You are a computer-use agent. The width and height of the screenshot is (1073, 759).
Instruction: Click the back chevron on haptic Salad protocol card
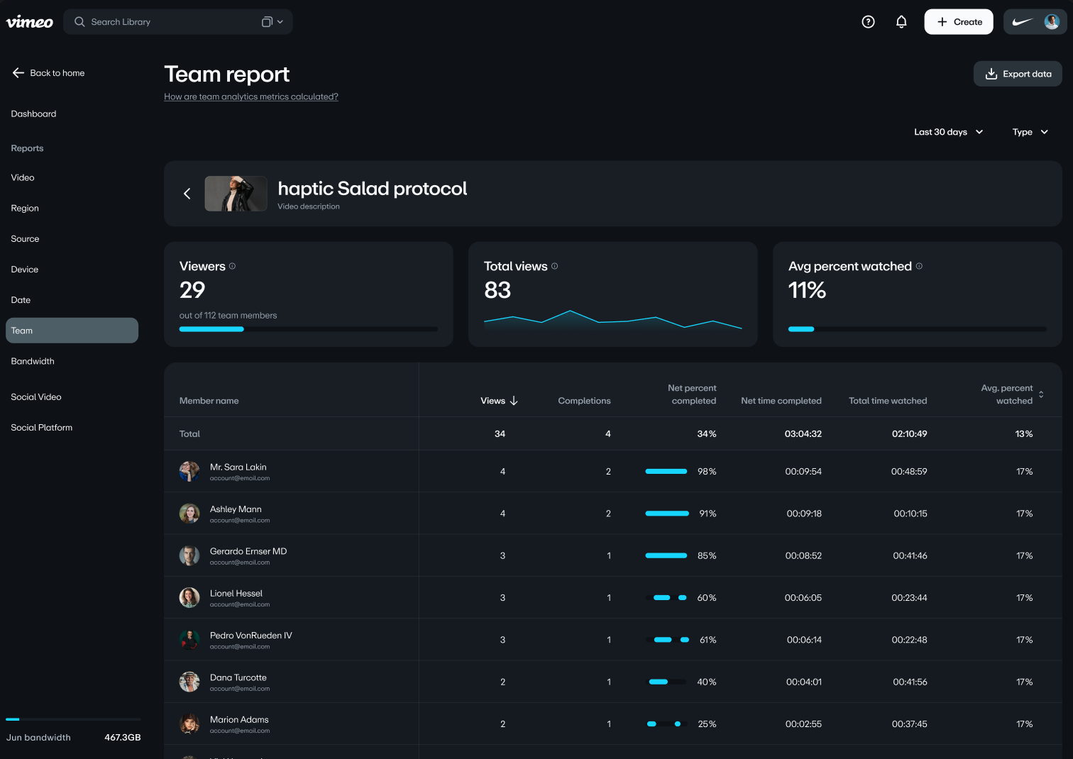click(x=187, y=193)
